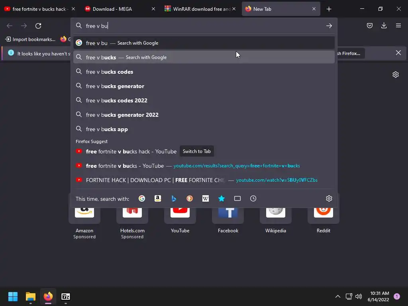The height and width of the screenshot is (306, 408).
Task: Choose 'free v bu' Search with Google result
Action: [204, 43]
